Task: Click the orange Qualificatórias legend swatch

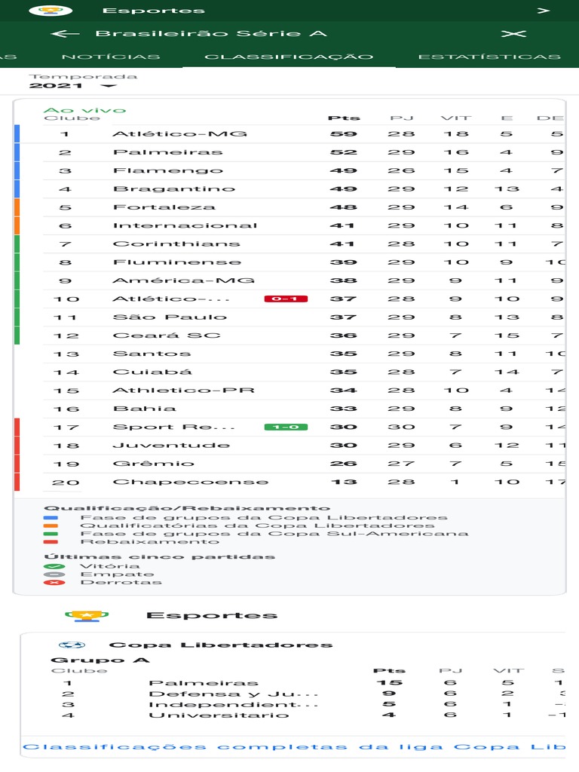Action: [51, 525]
